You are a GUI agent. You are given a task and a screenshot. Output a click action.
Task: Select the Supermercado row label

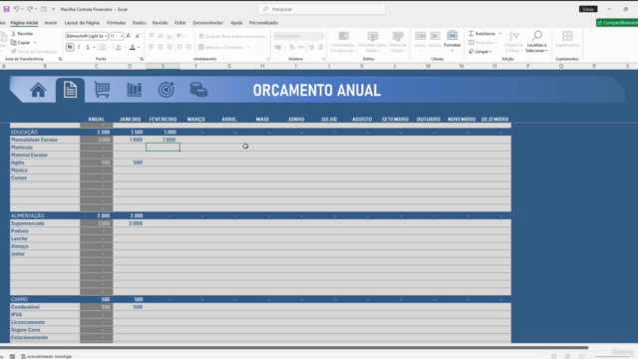28,223
